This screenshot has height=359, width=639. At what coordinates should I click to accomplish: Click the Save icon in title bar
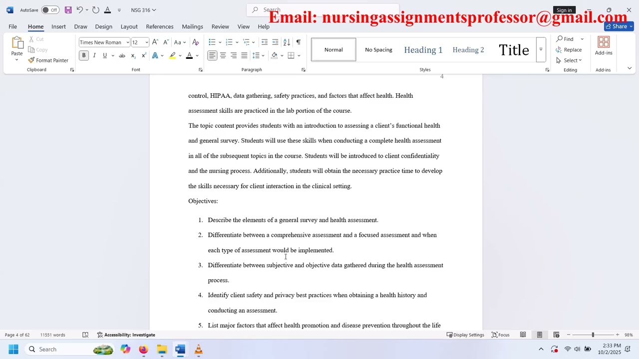[x=68, y=10]
